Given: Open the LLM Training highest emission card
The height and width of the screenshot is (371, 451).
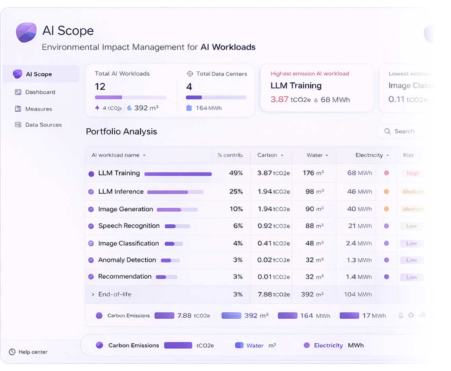Looking at the screenshot, I should (x=317, y=88).
